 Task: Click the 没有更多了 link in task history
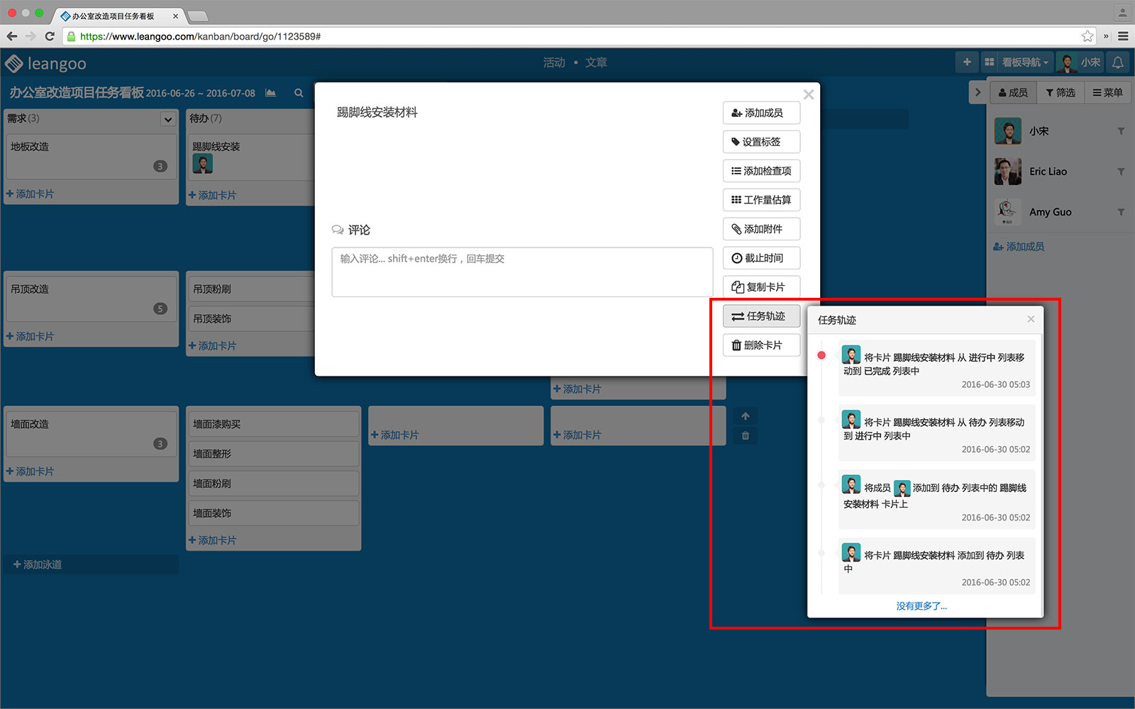[x=921, y=606]
